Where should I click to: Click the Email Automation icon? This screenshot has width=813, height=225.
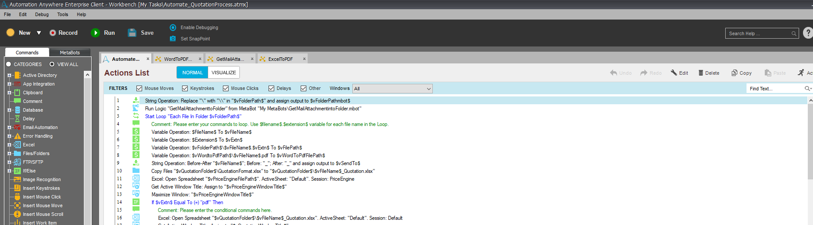[x=17, y=127]
